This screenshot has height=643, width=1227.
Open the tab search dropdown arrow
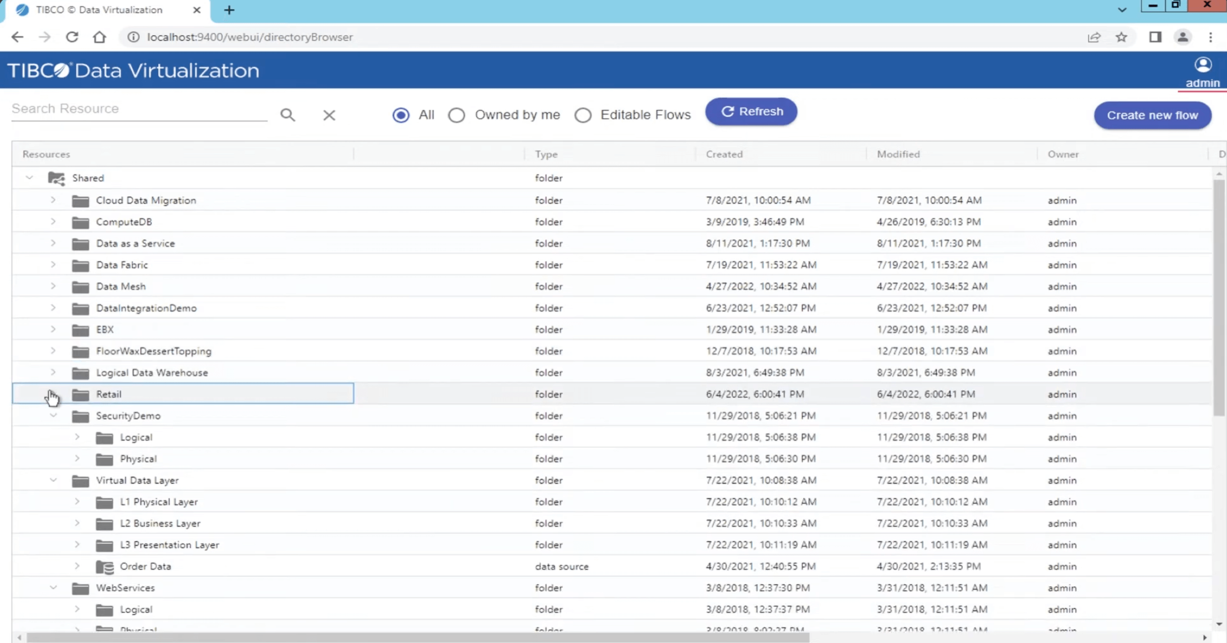point(1122,10)
